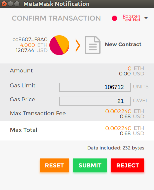This screenshot has height=190, width=154.
Task: Minimize the MetaMask Notification window
Action: (10, 4)
